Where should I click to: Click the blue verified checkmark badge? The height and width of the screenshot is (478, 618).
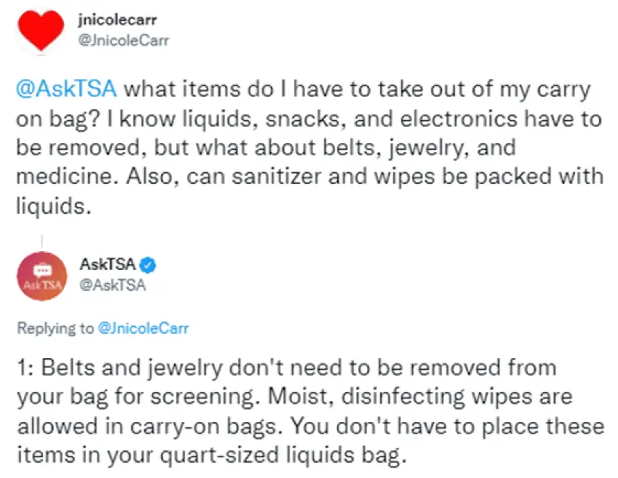point(148,265)
